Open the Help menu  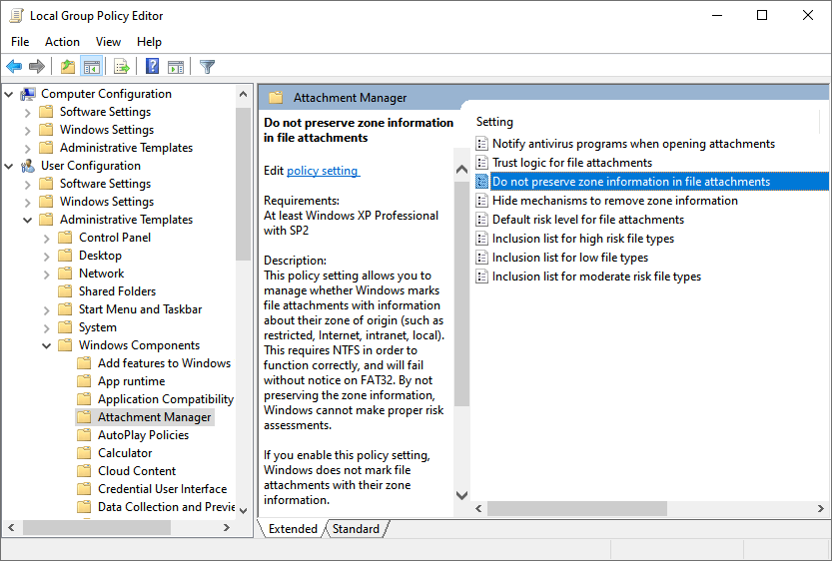[149, 42]
